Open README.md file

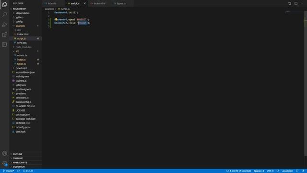tap(23, 123)
